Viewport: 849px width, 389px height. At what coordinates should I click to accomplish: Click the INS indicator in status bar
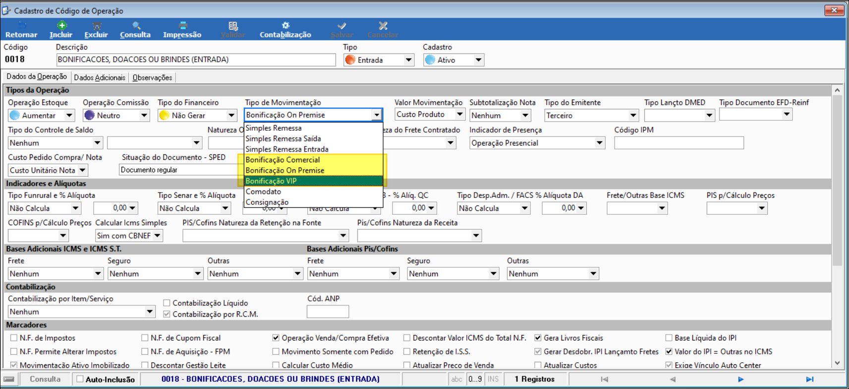click(x=493, y=379)
